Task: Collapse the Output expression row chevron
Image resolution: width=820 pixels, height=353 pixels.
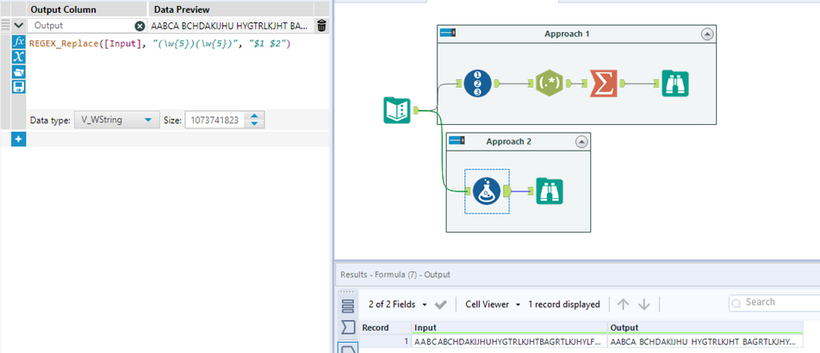Action: (19, 25)
